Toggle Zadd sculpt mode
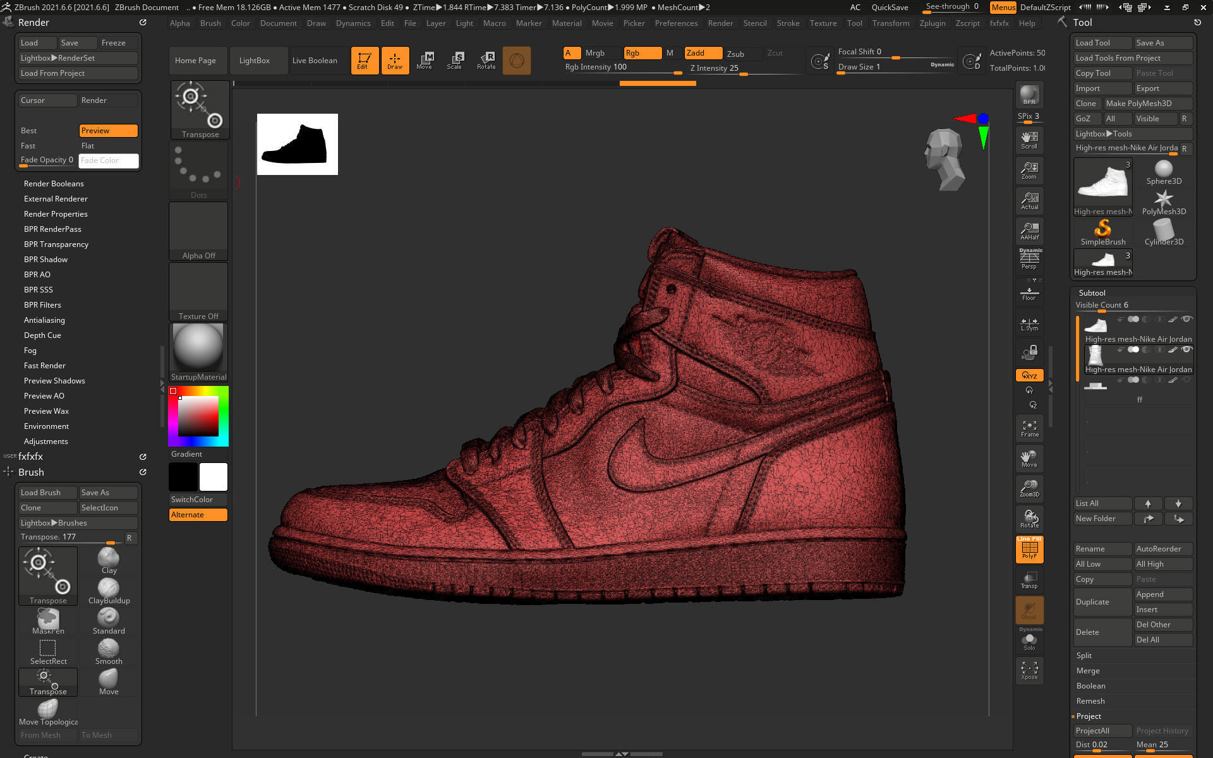Image resolution: width=1213 pixels, height=758 pixels. click(x=703, y=53)
